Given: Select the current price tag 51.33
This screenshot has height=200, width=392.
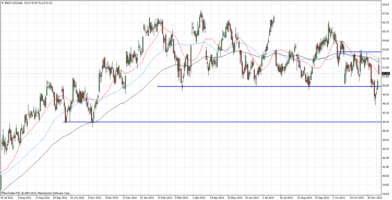Looking at the screenshot, I should click(x=385, y=74).
